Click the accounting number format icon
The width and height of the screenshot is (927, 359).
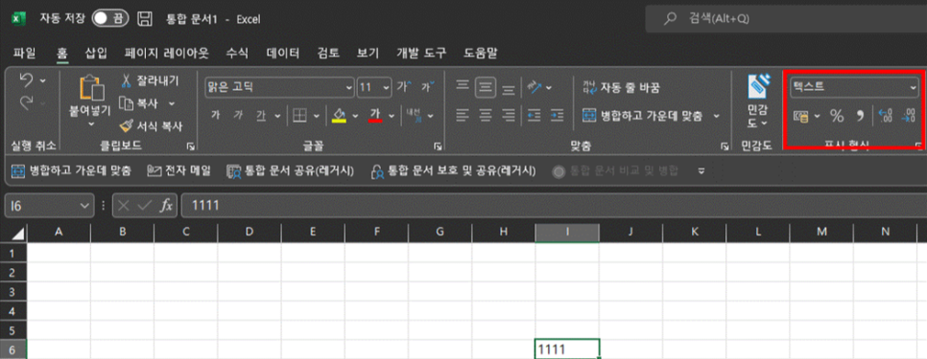coord(801,116)
